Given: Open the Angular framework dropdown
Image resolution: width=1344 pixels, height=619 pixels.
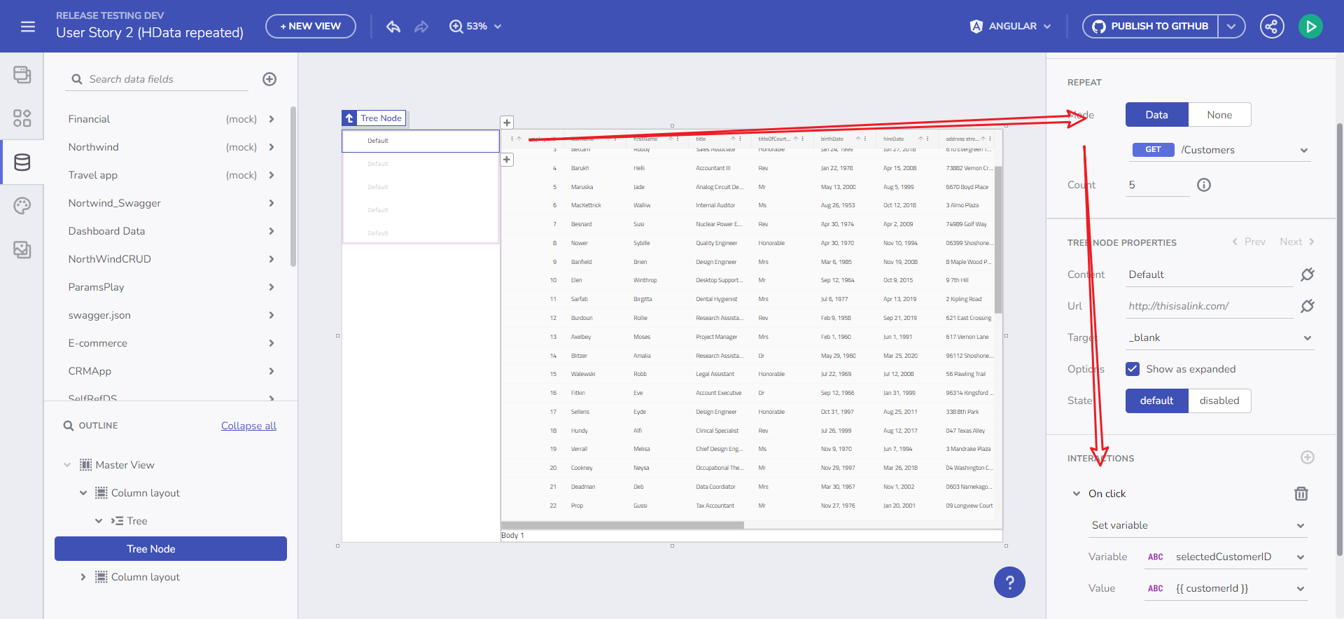Looking at the screenshot, I should coord(1011,27).
